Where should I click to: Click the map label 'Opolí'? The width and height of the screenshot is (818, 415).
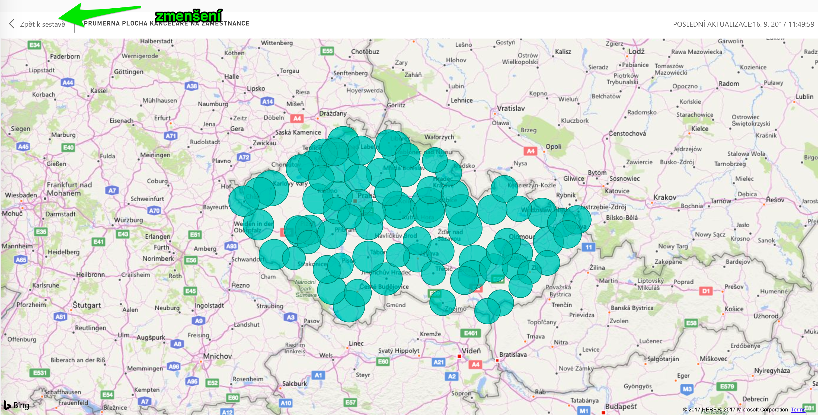coord(554,147)
